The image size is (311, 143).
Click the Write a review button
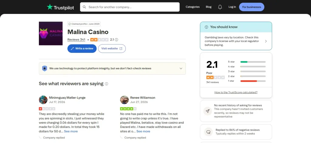pos(82,49)
